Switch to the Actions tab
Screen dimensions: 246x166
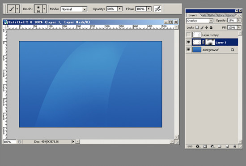[230, 15]
